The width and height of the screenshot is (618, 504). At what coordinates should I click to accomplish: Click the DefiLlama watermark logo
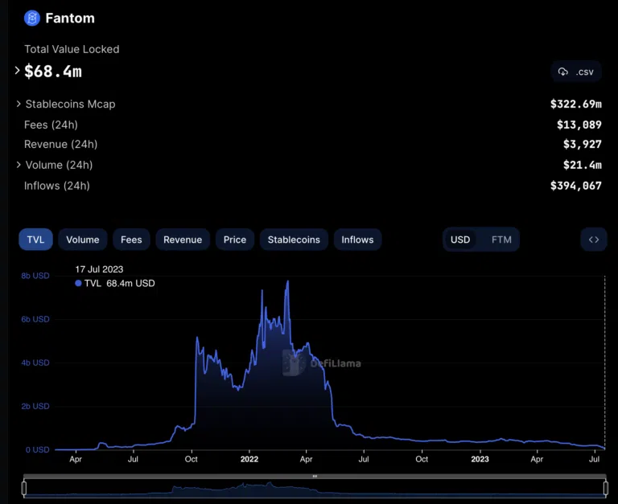291,363
